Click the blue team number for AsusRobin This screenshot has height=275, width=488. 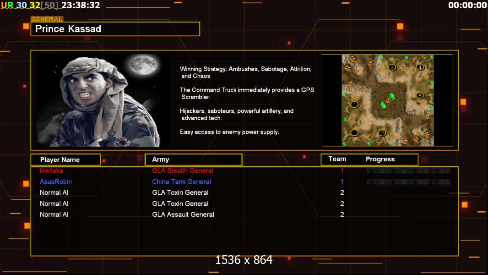(x=342, y=181)
